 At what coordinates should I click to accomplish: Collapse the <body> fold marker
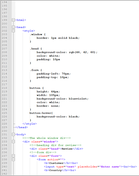[x=13, y=134]
